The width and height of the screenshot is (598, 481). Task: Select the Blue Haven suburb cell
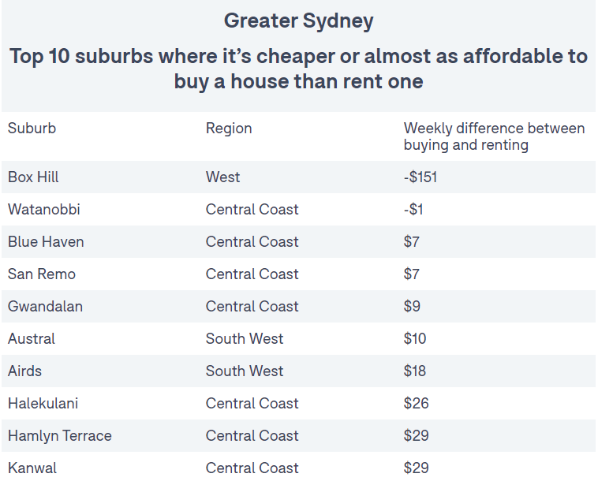46,241
